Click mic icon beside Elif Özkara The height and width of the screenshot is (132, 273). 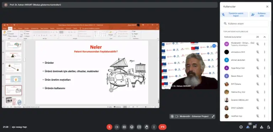pyautogui.click(x=257, y=84)
